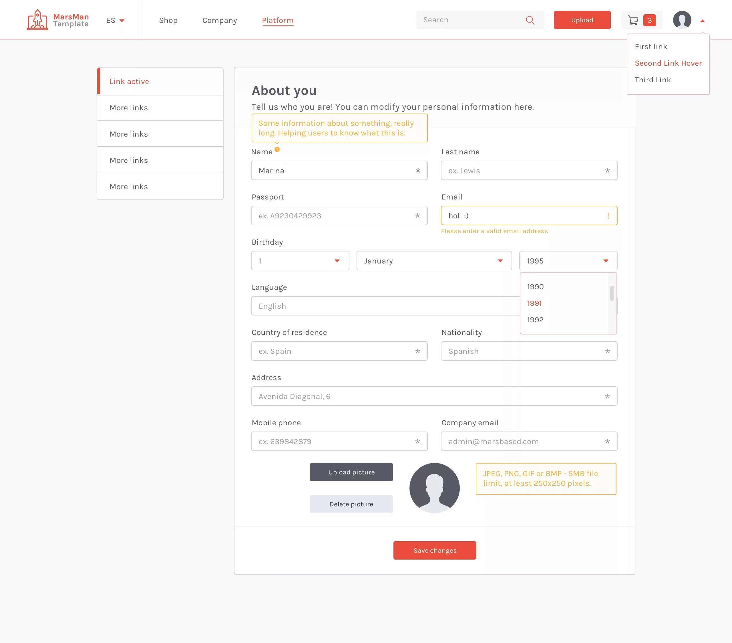Viewport: 732px width, 643px height.
Task: Click into the Passport input field
Action: 333,216
